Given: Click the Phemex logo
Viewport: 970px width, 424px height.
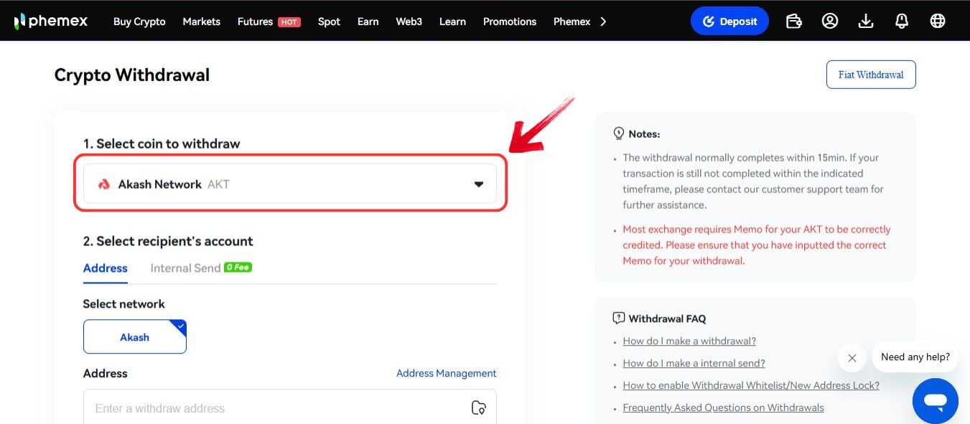Looking at the screenshot, I should pyautogui.click(x=50, y=21).
